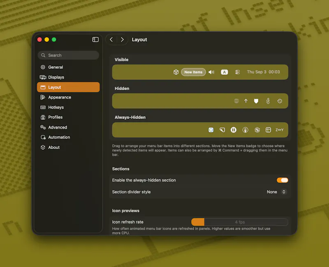329x267 pixels.
Task: Open Automation settings section
Action: [x=68, y=137]
